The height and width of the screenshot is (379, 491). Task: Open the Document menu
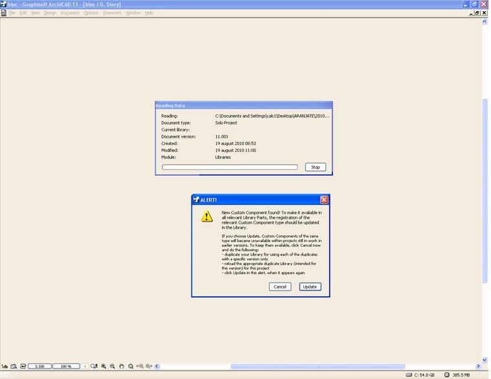pos(70,13)
